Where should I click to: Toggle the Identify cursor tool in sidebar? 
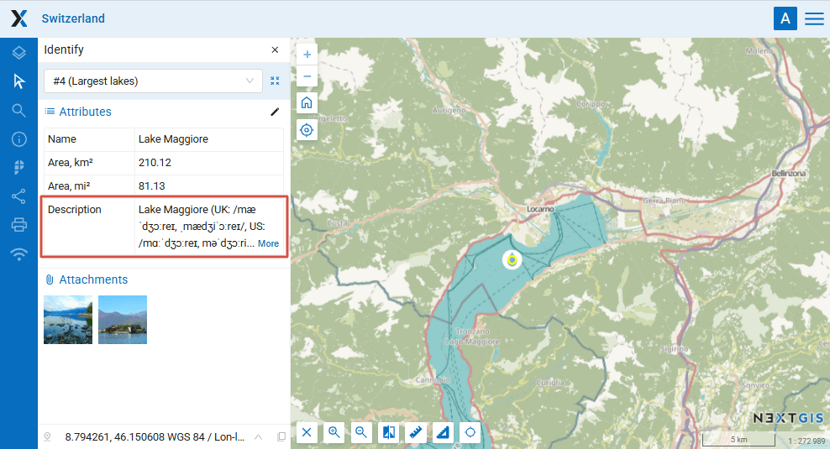pyautogui.click(x=18, y=81)
